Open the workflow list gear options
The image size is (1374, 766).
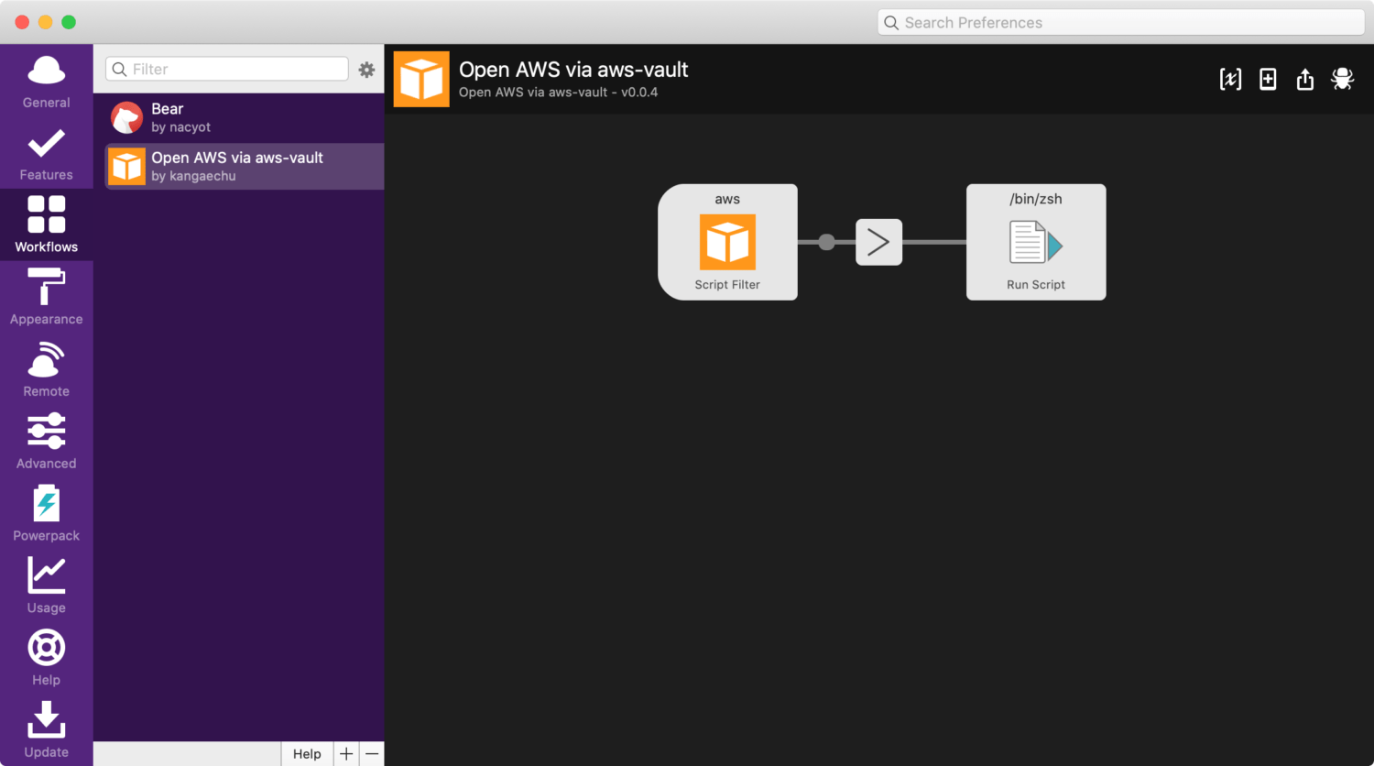pyautogui.click(x=366, y=70)
